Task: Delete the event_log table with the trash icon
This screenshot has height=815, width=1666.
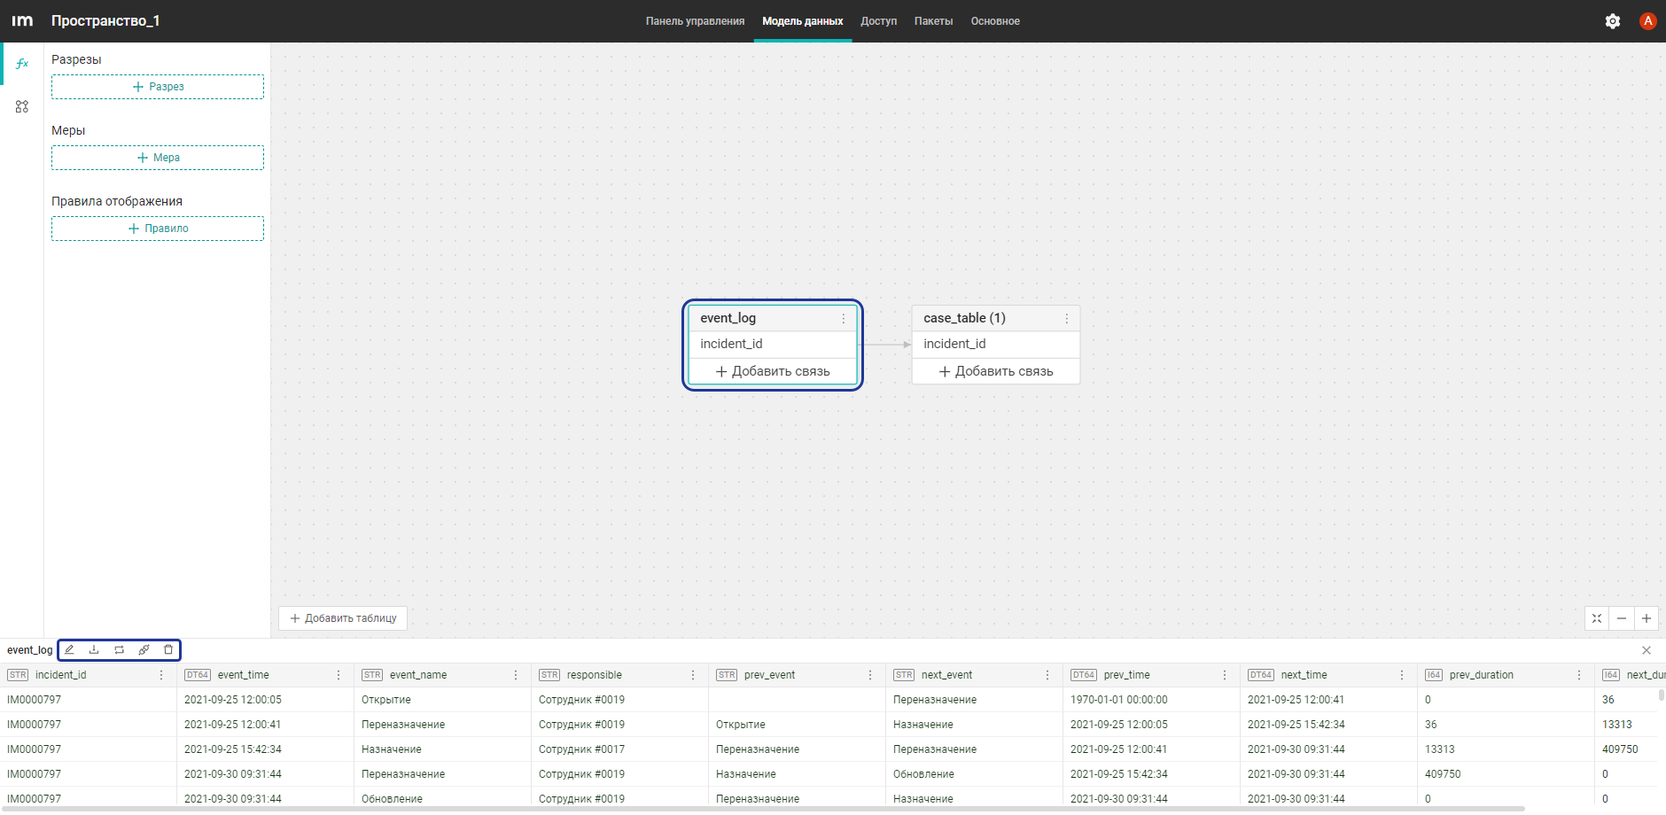Action: (x=168, y=650)
